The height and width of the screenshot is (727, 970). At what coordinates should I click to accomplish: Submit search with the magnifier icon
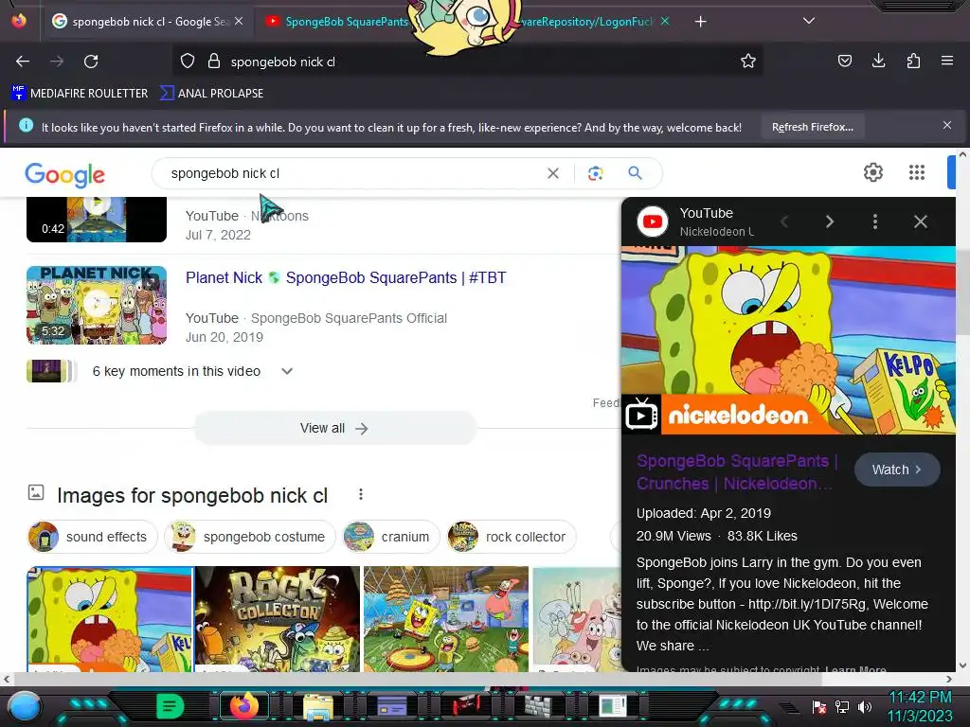click(635, 174)
